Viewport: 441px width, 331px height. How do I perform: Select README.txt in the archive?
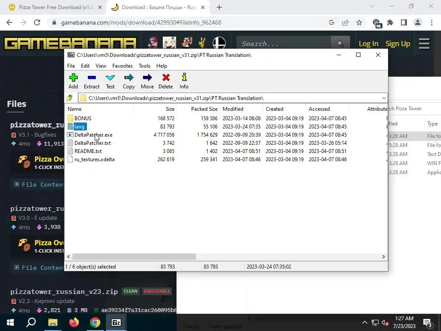pyautogui.click(x=88, y=151)
